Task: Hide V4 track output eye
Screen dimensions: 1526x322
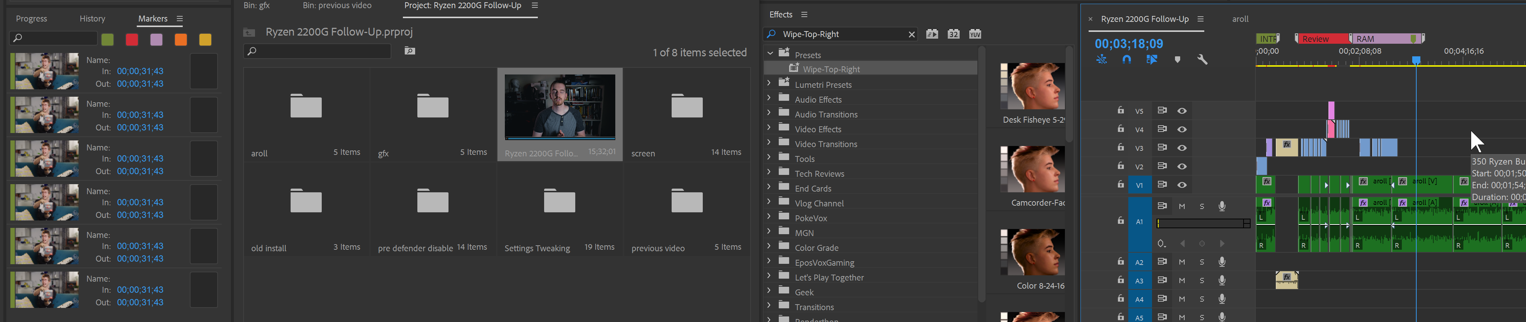Action: point(1182,130)
